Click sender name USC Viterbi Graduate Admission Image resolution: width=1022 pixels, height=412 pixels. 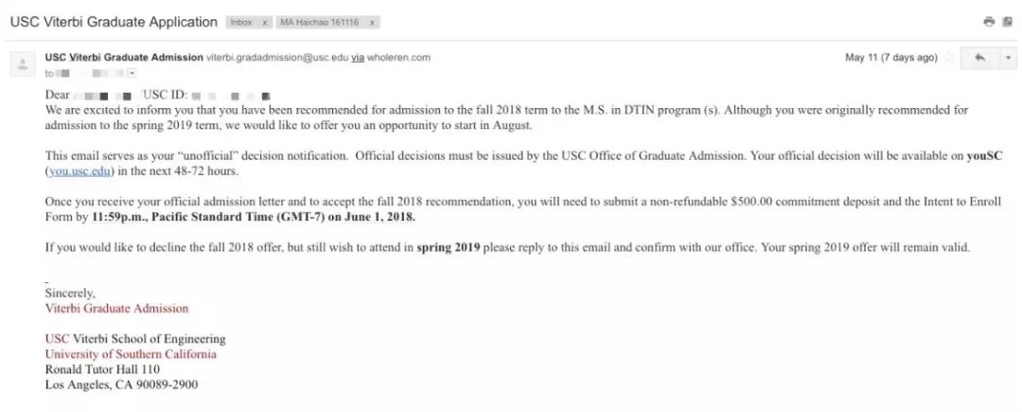click(124, 58)
